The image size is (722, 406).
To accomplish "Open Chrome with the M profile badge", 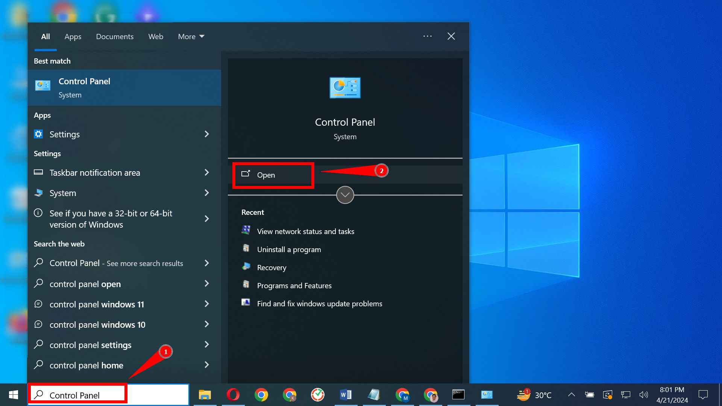I will (402, 395).
